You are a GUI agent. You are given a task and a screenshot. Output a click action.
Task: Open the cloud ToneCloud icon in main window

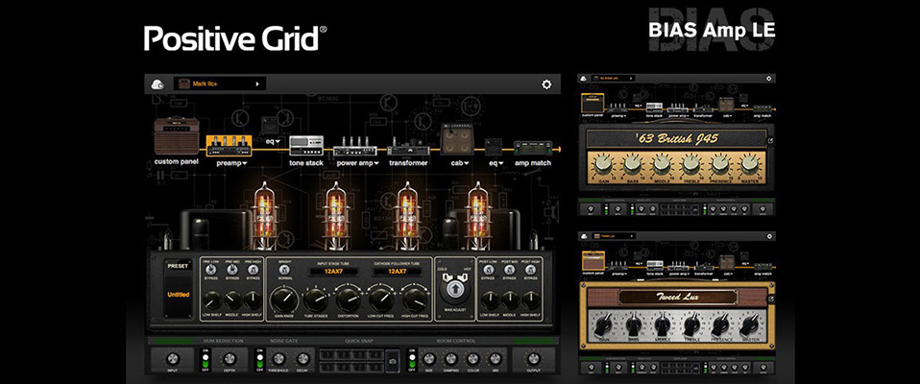(x=157, y=84)
